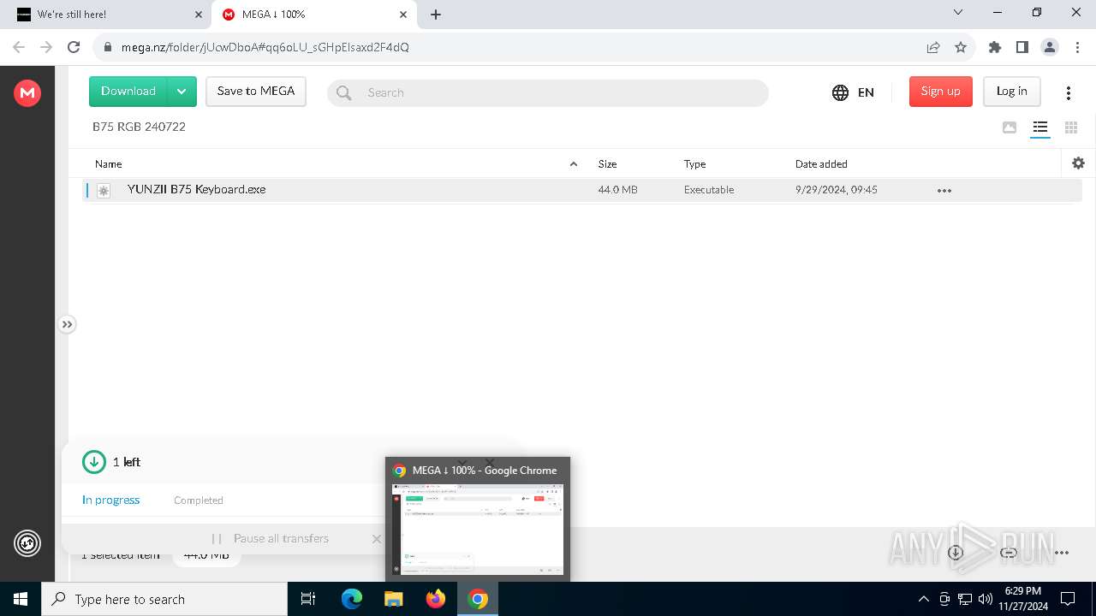
Task: Open File Explorer from taskbar
Action: (394, 599)
